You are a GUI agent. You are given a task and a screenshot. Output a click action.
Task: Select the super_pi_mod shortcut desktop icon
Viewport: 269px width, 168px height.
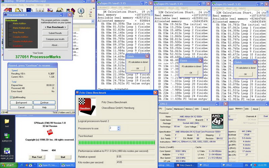[7, 153]
